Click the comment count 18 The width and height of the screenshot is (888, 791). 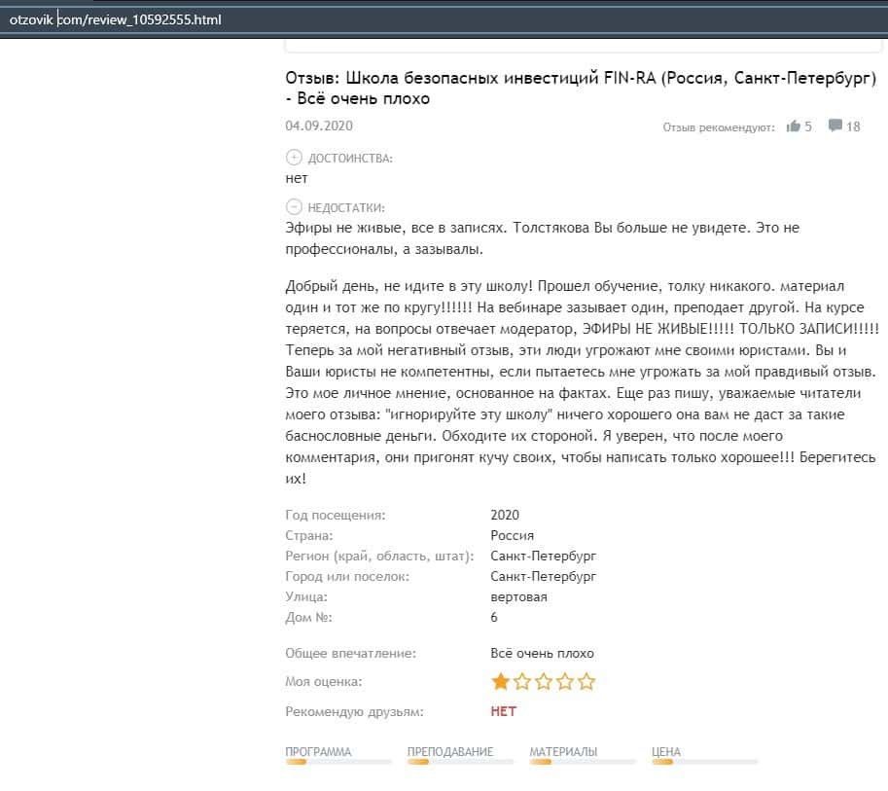[853, 126]
